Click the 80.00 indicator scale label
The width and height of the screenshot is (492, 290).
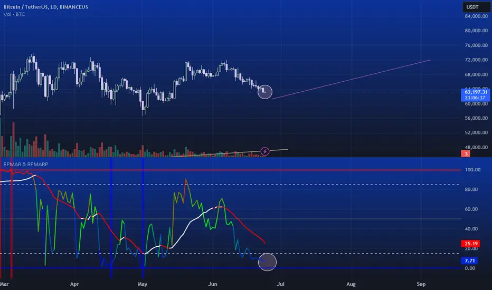[471, 189]
